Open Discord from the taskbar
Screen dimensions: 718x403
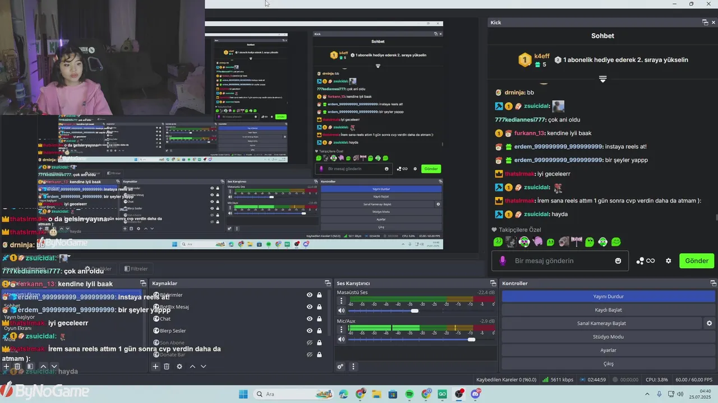click(476, 394)
